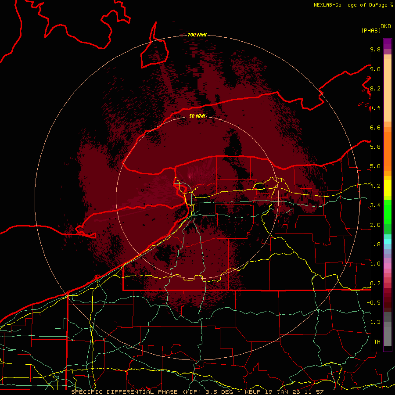Screen dimensions: 395x395
Task: Click the [PHAS] label above the color scale
Action: point(371,30)
